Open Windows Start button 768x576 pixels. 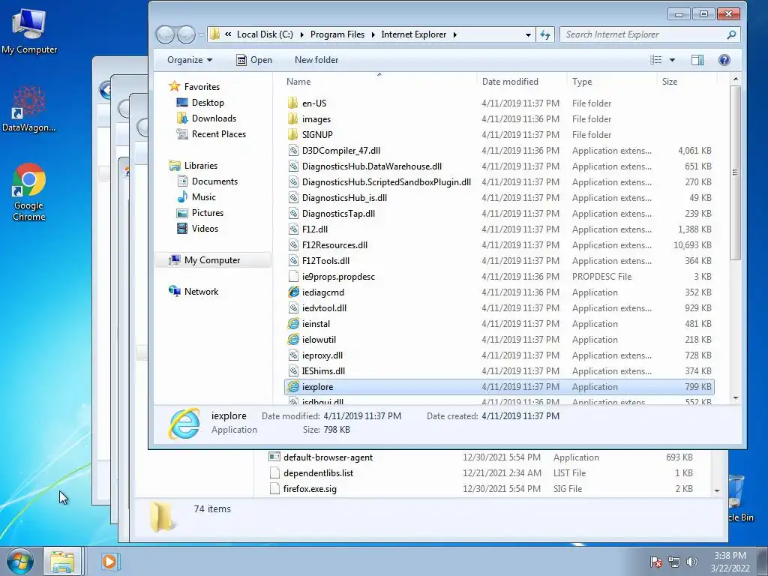point(19,561)
